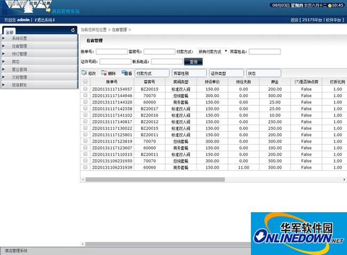Click the 修改 edit icon
The width and height of the screenshot is (347, 255).
coord(84,73)
